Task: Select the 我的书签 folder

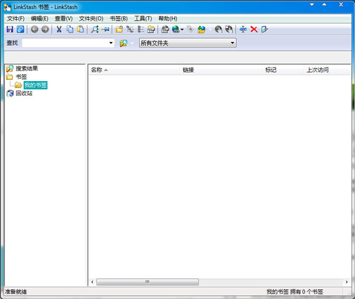Action: [35, 85]
